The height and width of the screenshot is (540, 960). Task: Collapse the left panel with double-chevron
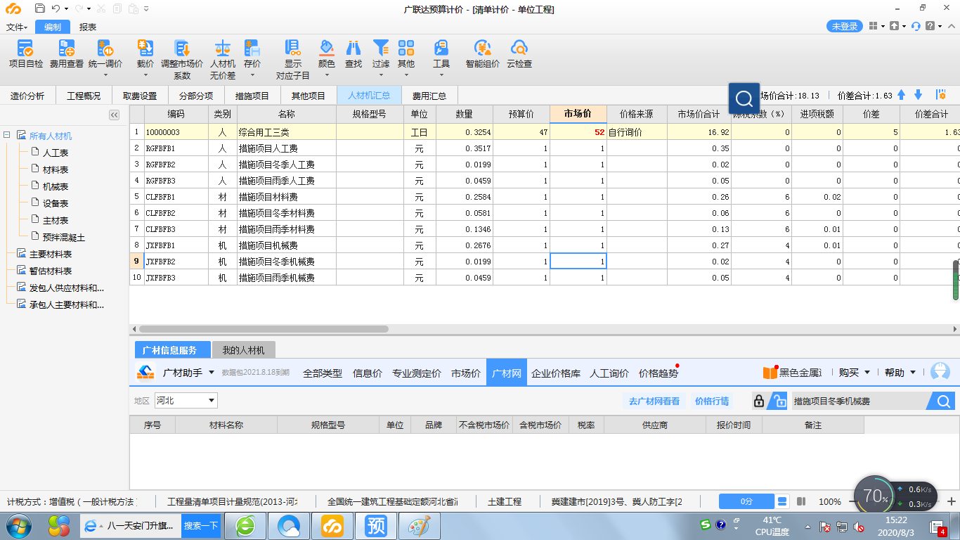click(x=114, y=115)
